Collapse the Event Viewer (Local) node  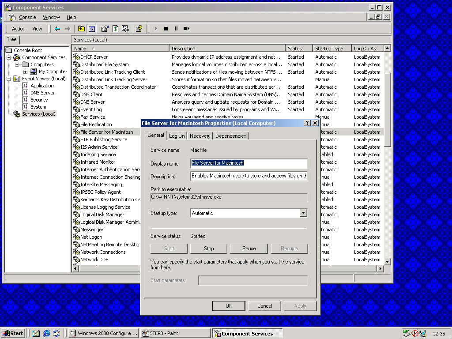9,79
